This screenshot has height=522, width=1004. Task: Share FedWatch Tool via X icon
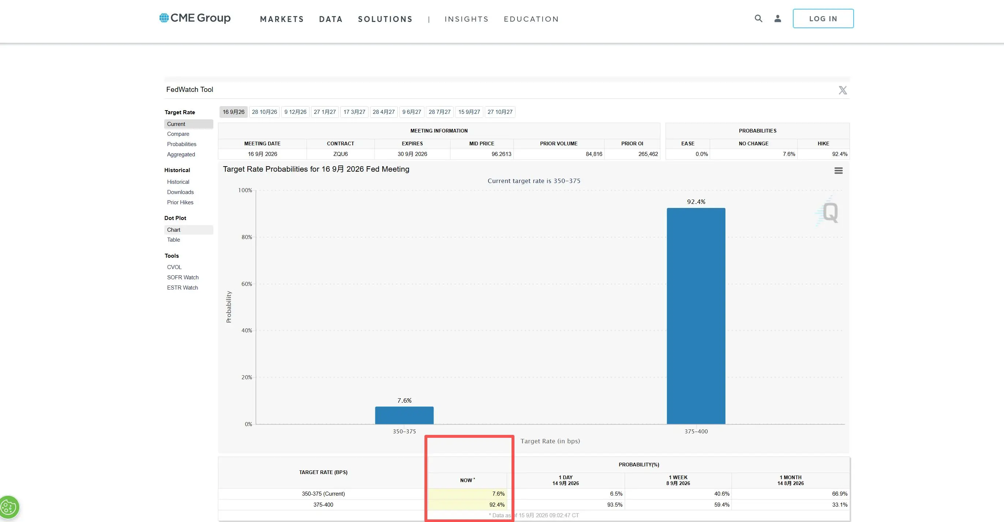click(x=843, y=90)
